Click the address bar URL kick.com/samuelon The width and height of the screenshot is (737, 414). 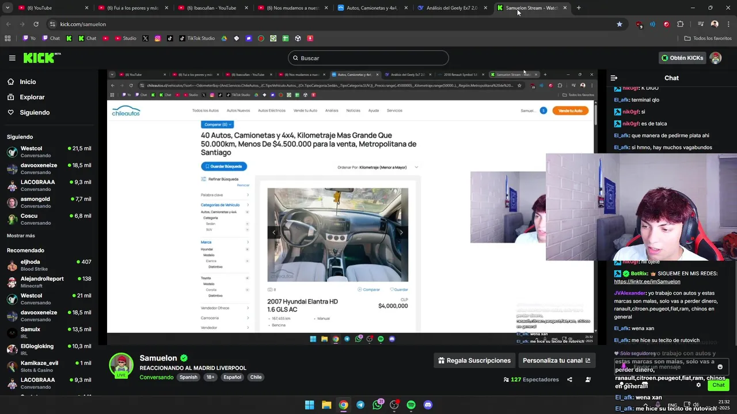(83, 24)
